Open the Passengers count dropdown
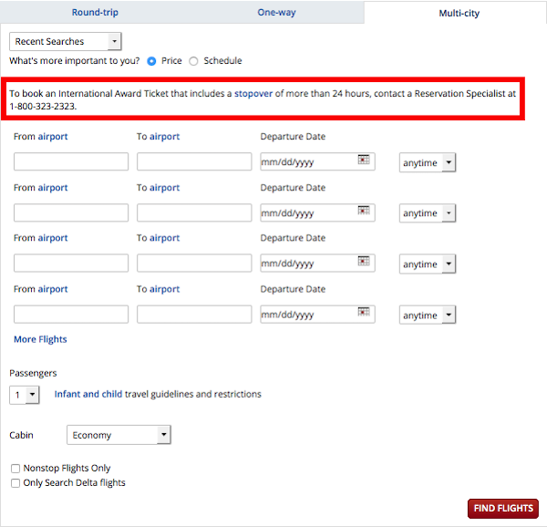The image size is (547, 527). tap(25, 395)
